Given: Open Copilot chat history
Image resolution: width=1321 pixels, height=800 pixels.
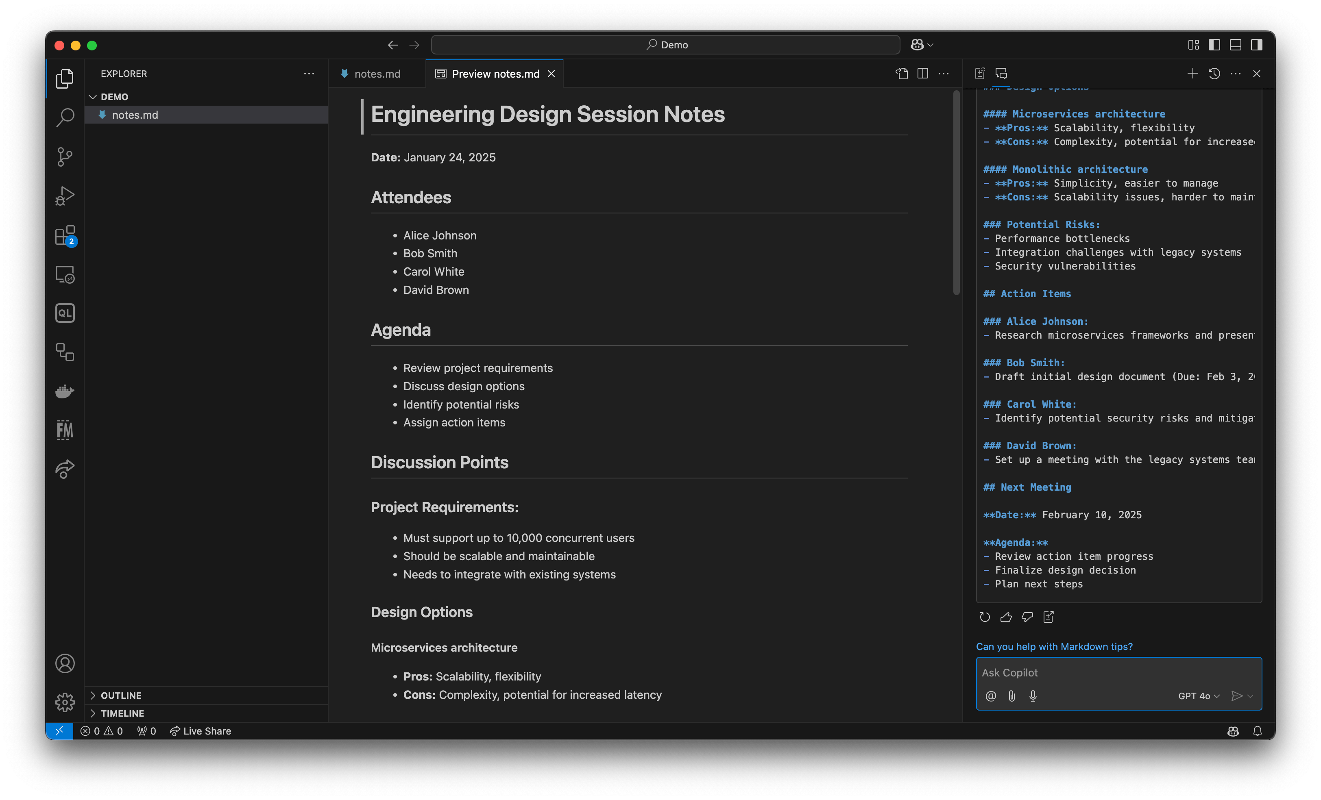Looking at the screenshot, I should 1214,74.
